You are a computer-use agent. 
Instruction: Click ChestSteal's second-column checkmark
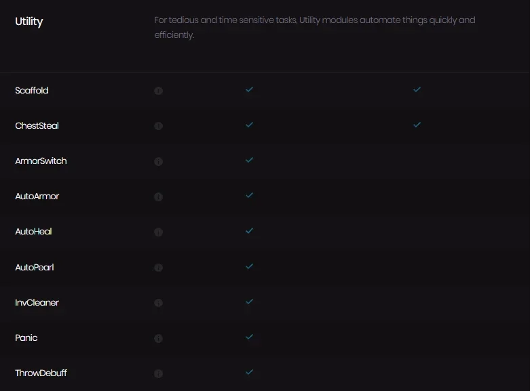click(x=417, y=125)
